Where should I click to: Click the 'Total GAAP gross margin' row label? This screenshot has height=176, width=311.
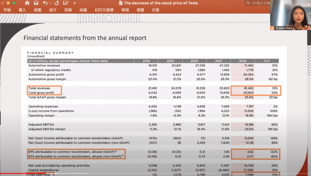[x=47, y=97]
